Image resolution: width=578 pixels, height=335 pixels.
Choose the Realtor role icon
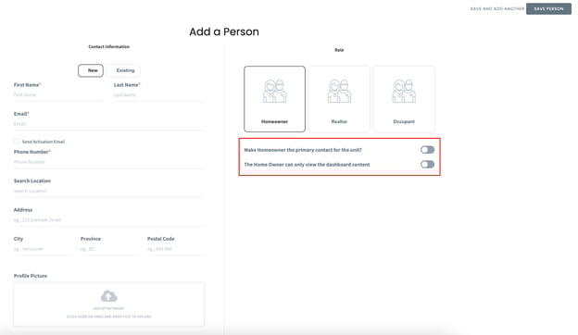coord(339,91)
